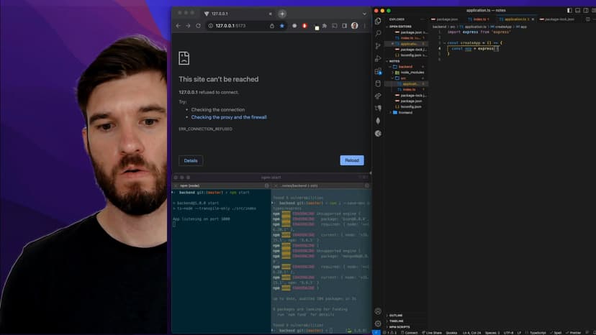The height and width of the screenshot is (335, 596).
Task: Click the Reload button on error page
Action: [352, 160]
